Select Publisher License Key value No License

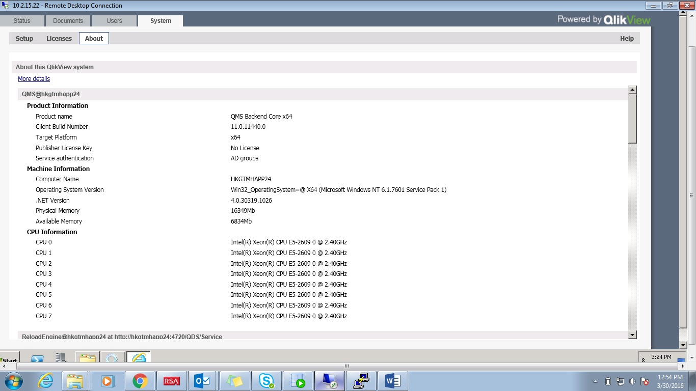coord(245,148)
